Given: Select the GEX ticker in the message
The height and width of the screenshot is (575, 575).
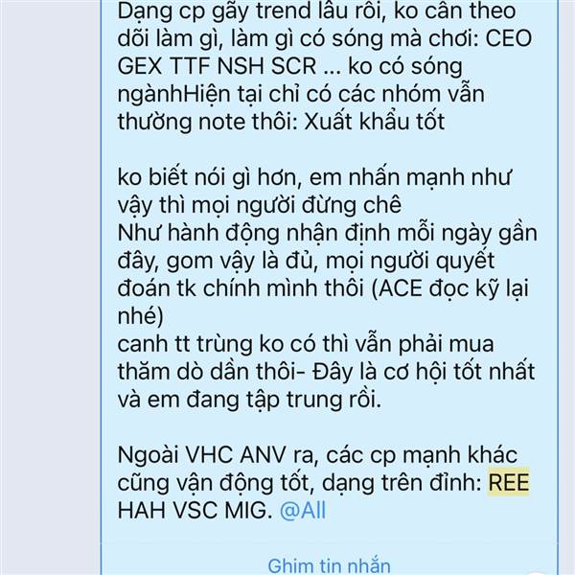Looking at the screenshot, I should (140, 66).
